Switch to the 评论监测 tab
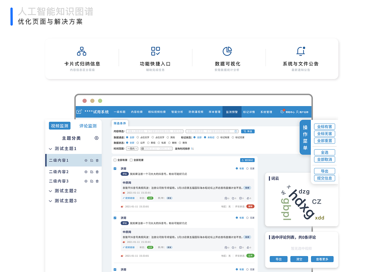Screen dimensions: 384x272 88,126
